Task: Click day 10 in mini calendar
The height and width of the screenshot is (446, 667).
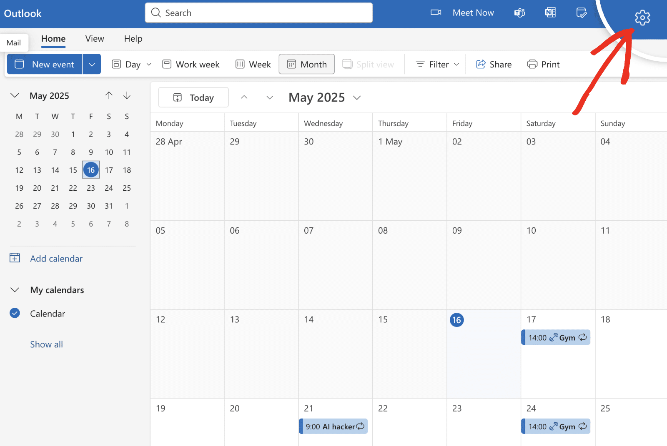Action: [x=109, y=152]
